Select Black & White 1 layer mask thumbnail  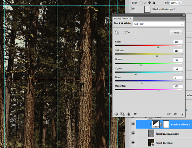click(166, 124)
